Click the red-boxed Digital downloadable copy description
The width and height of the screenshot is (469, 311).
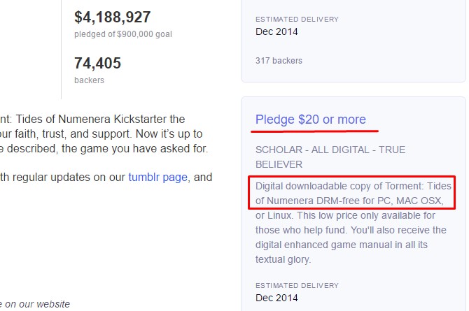pos(351,193)
